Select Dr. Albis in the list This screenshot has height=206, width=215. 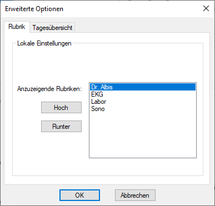143,87
